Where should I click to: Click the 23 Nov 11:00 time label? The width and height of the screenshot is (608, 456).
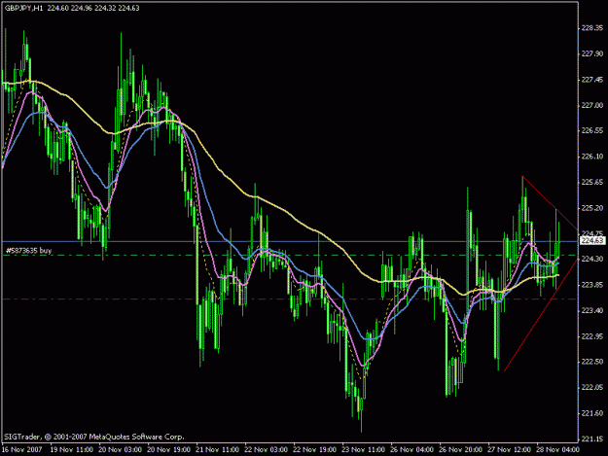[x=363, y=450]
